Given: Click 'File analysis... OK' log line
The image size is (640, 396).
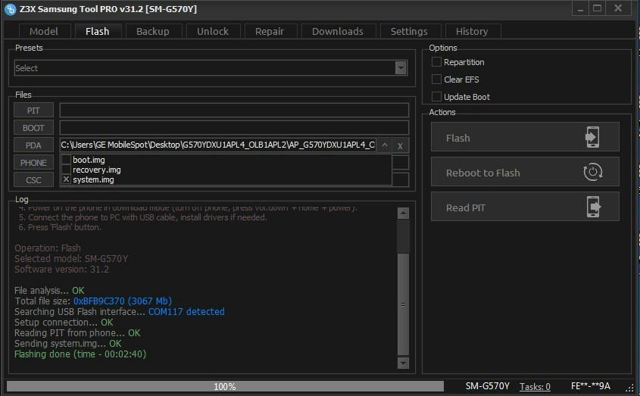Looking at the screenshot, I should (49, 290).
